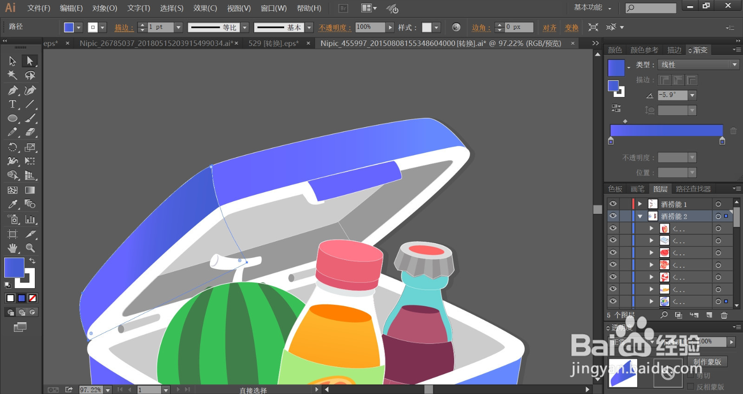Image resolution: width=743 pixels, height=394 pixels.
Task: Select the Paintbrush tool
Action: pos(30,118)
